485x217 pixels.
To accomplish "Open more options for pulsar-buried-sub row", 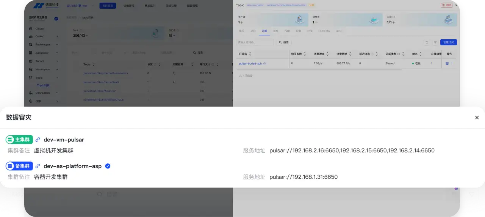I will coord(452,64).
